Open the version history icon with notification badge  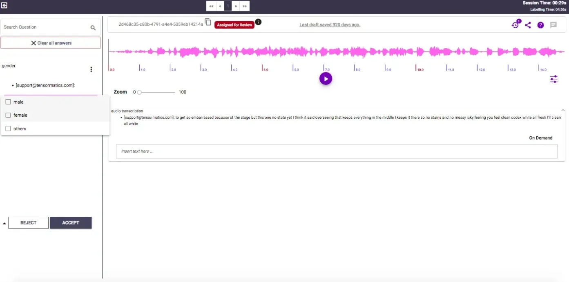coord(515,25)
